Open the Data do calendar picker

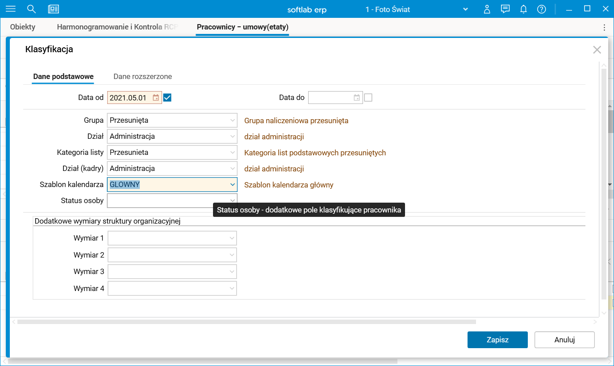[357, 98]
